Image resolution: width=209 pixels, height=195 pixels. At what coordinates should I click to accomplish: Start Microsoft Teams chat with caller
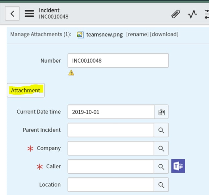(x=178, y=166)
